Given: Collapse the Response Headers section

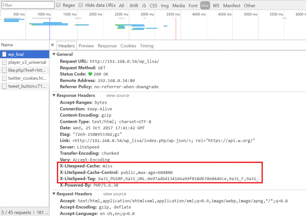Looking at the screenshot, I should point(54,95).
